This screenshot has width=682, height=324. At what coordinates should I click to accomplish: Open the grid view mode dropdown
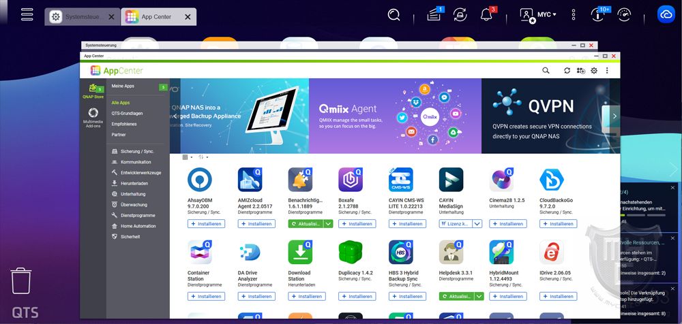coord(188,157)
